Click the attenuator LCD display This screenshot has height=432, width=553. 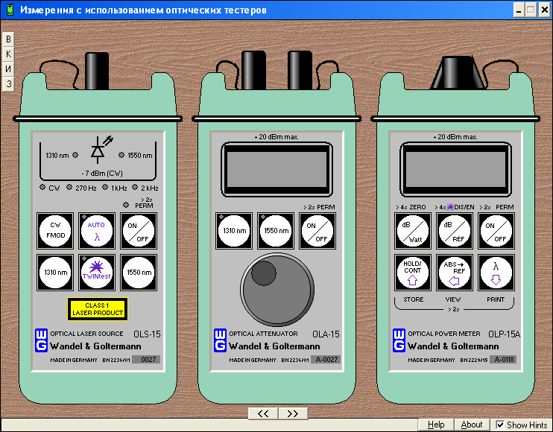[x=276, y=170]
